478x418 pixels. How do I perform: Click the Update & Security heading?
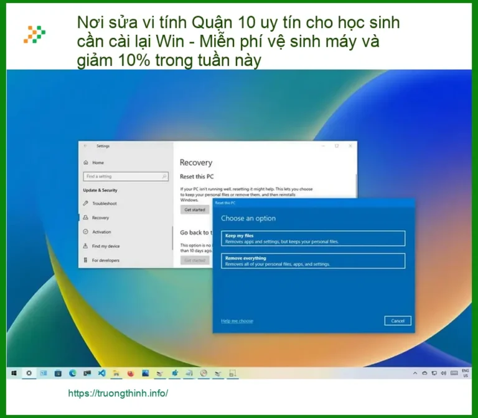coord(100,190)
